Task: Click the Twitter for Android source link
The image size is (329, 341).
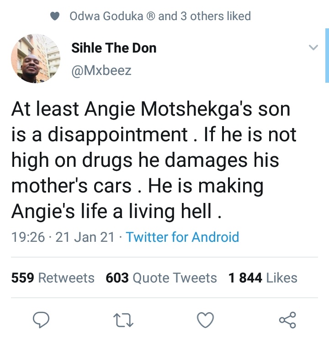Action: point(182,237)
